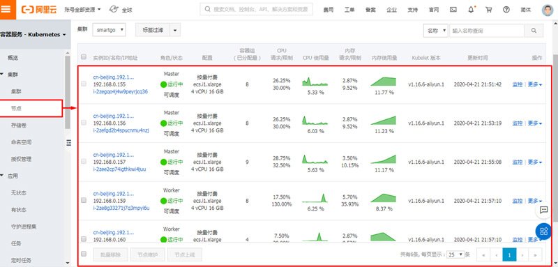
Task: Check the row for node 192.168.0.159
Action: pos(84,200)
